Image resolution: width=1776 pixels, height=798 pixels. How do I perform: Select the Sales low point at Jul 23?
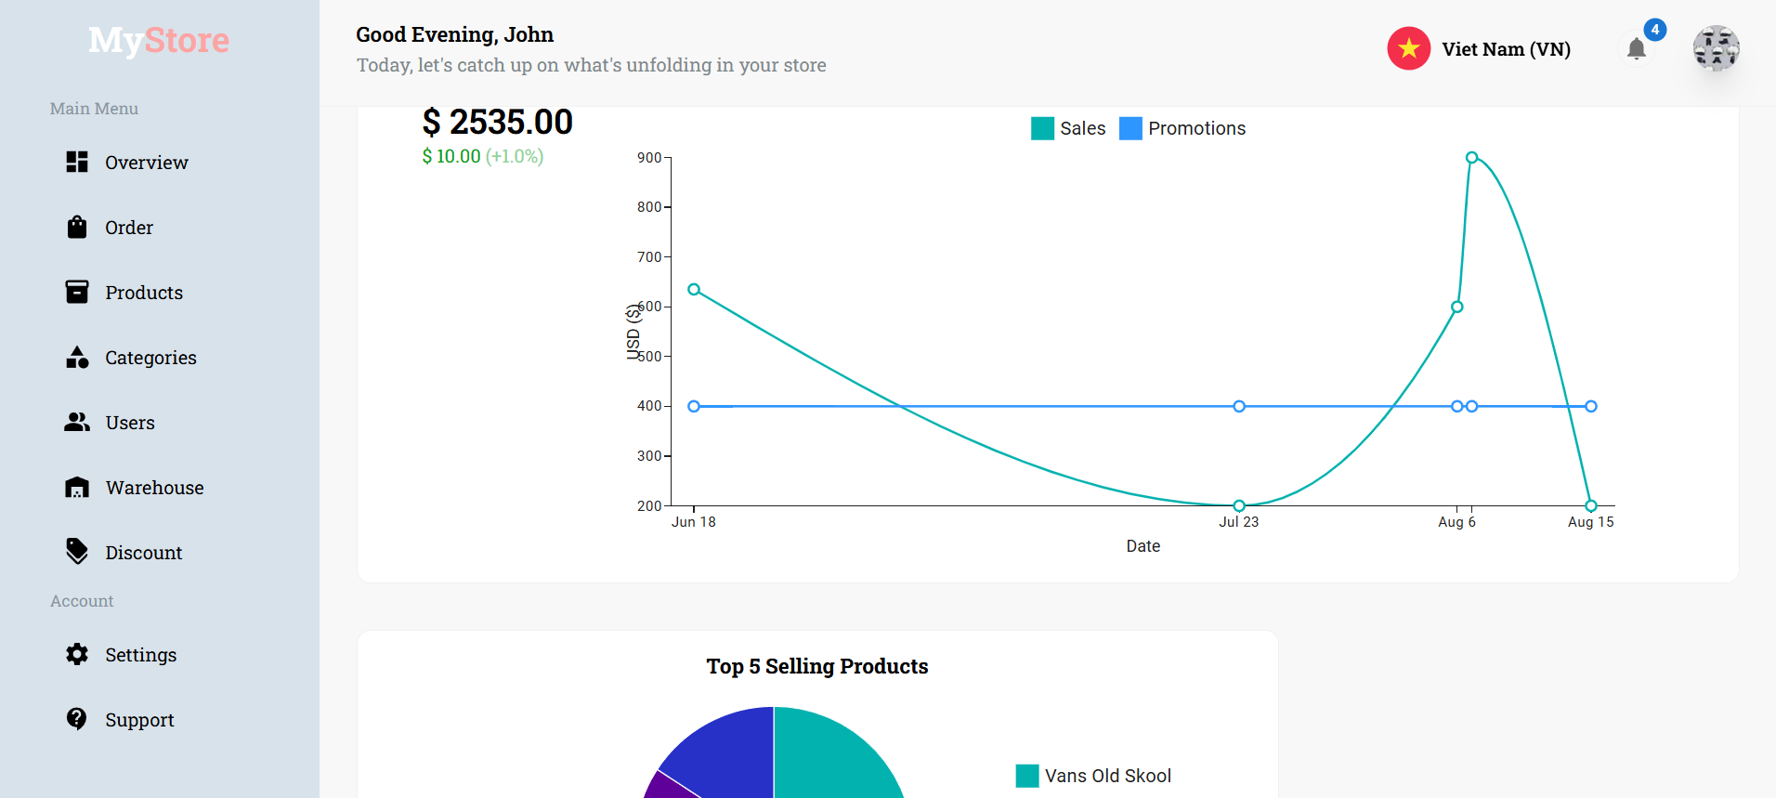[1239, 505]
